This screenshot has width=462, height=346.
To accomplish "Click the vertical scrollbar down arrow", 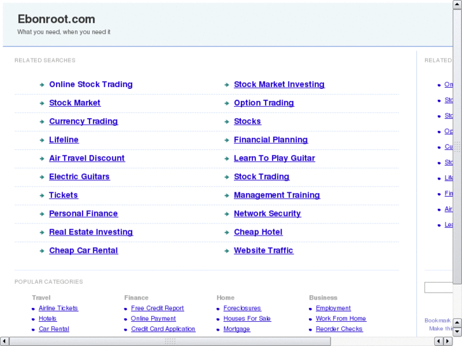I will click(457, 330).
